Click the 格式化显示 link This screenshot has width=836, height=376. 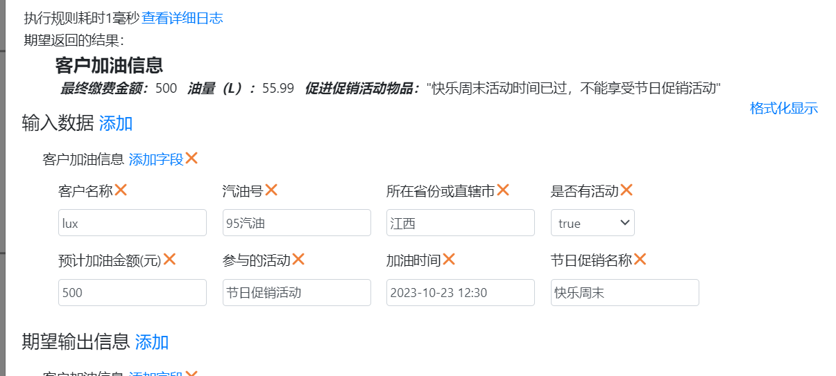click(784, 108)
